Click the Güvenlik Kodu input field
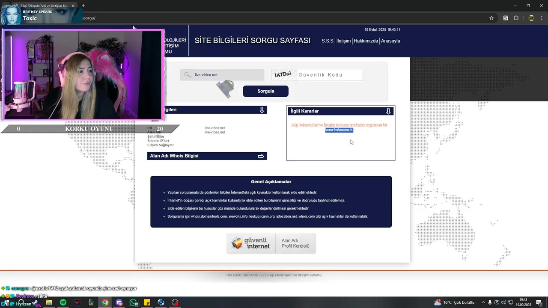Image resolution: width=548 pixels, height=308 pixels. (330, 75)
